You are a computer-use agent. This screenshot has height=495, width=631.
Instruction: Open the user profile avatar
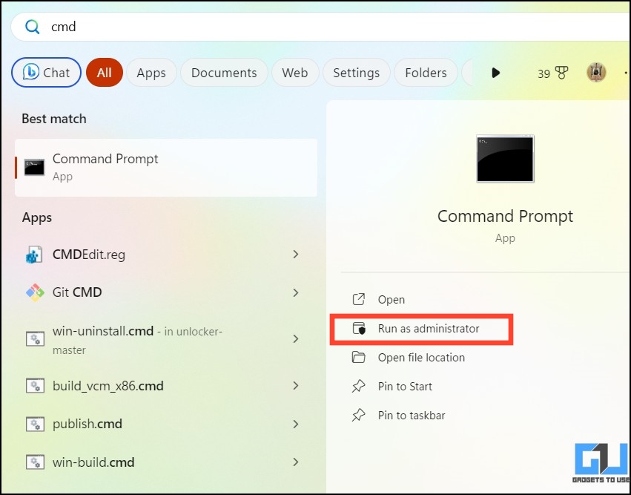(x=596, y=73)
